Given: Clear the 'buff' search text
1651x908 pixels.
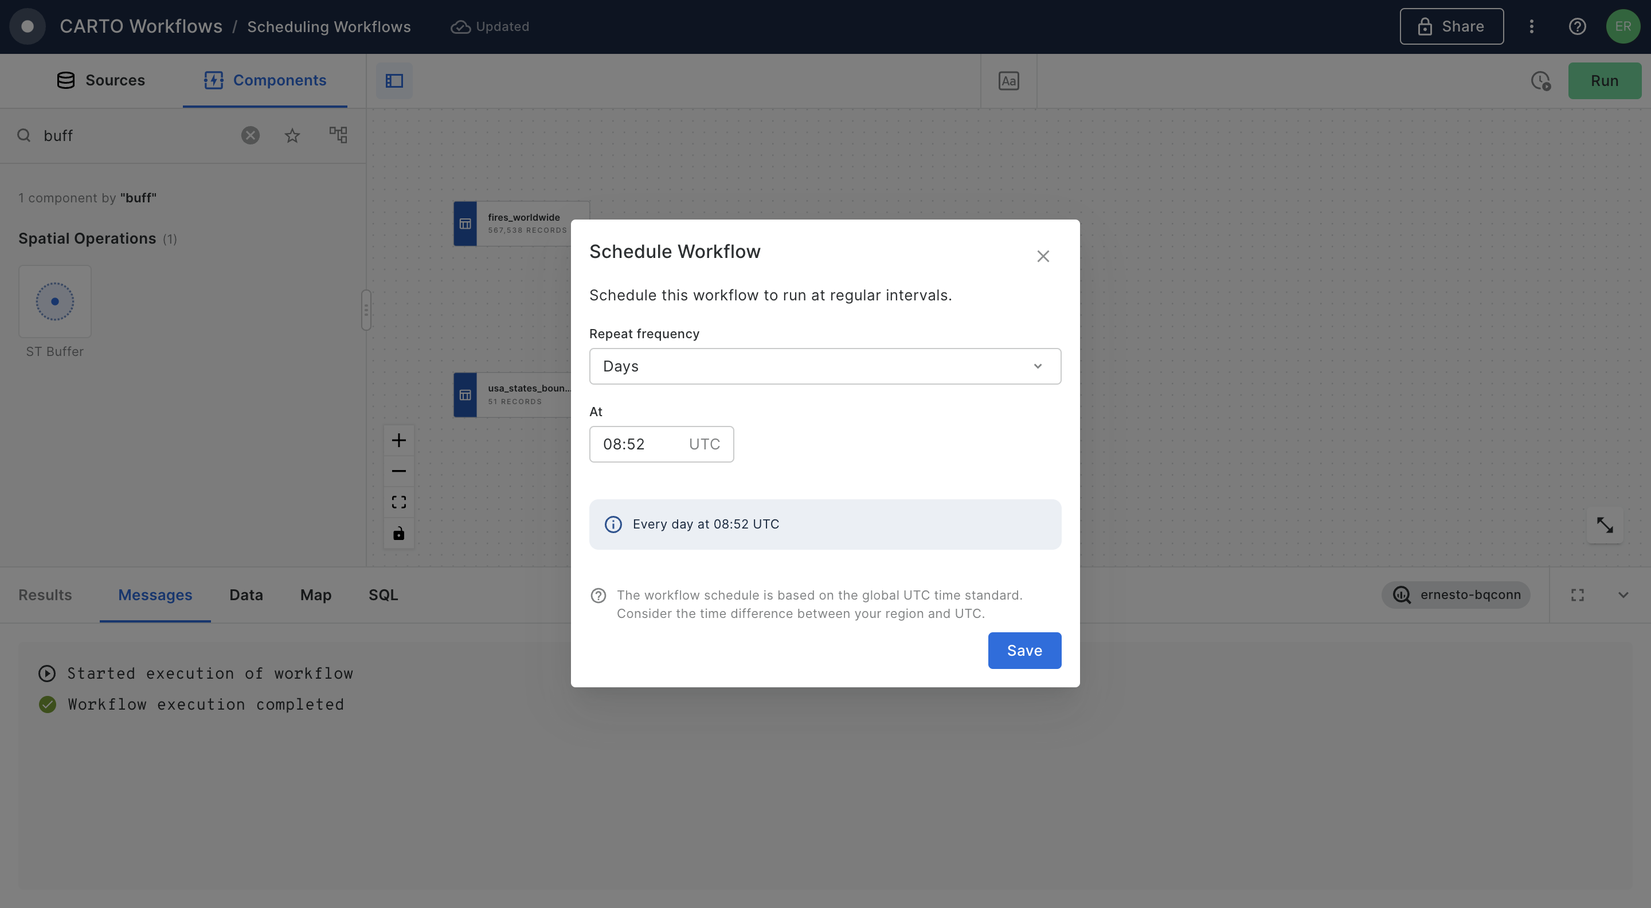Looking at the screenshot, I should (x=250, y=135).
